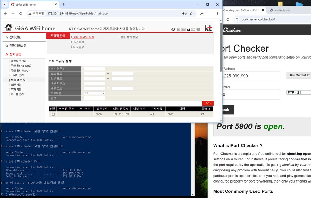Viewport: 311px width, 198px height.
Task: Bookmark this page with the star icon
Action: [x=191, y=13]
